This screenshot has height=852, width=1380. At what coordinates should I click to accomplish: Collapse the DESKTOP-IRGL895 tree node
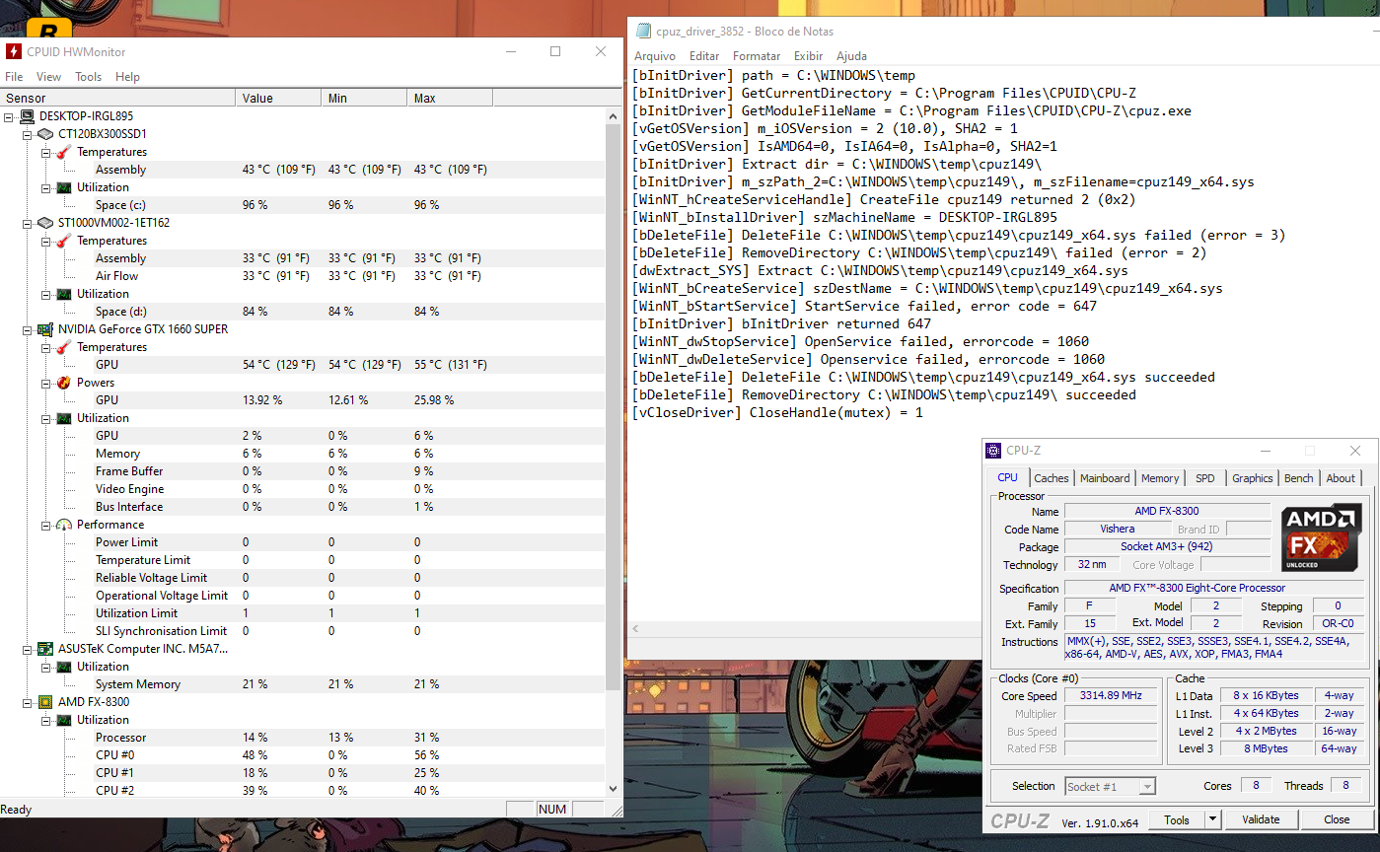click(x=10, y=116)
